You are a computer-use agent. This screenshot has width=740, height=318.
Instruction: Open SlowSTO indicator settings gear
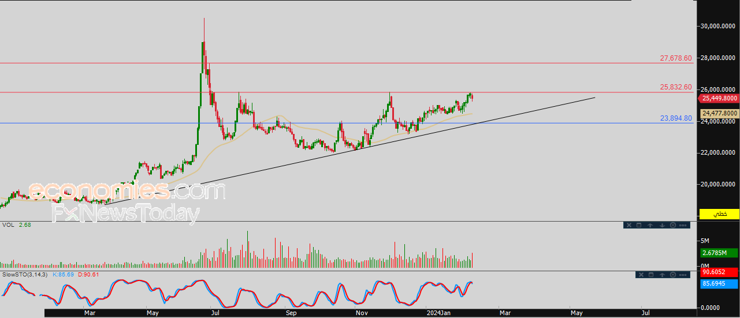pyautogui.click(x=673, y=275)
